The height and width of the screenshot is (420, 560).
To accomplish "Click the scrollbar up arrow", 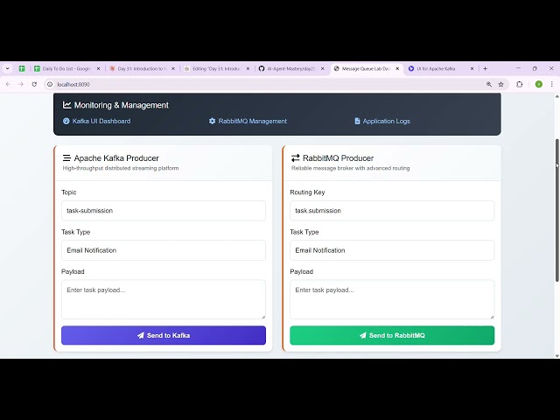I will point(557,96).
